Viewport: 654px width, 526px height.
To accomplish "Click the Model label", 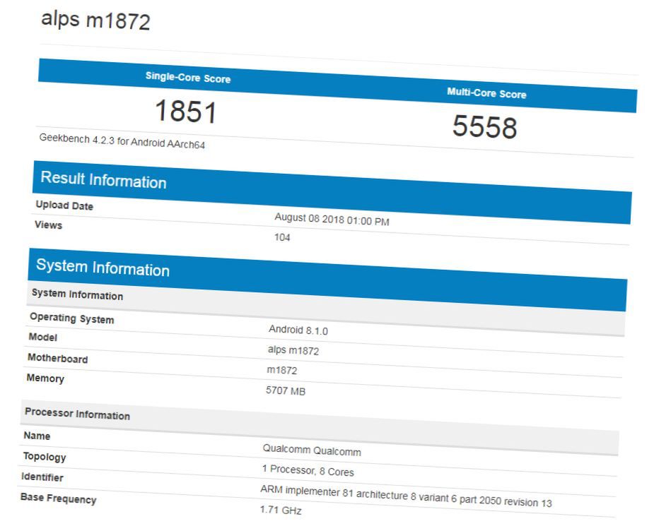I will point(43,337).
